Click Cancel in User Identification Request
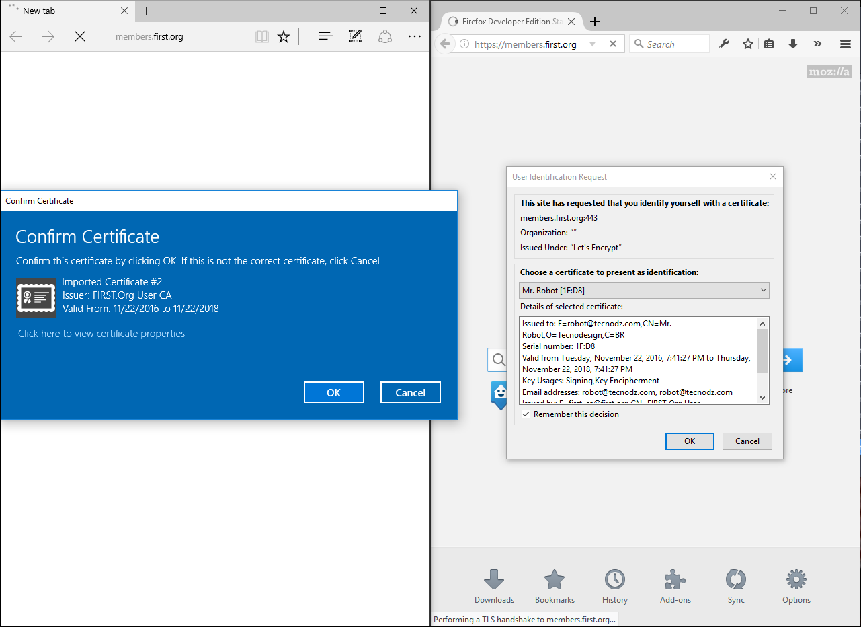861x627 pixels. click(747, 441)
